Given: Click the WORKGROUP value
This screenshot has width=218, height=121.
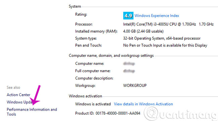Looking at the screenshot, I should point(135,85).
